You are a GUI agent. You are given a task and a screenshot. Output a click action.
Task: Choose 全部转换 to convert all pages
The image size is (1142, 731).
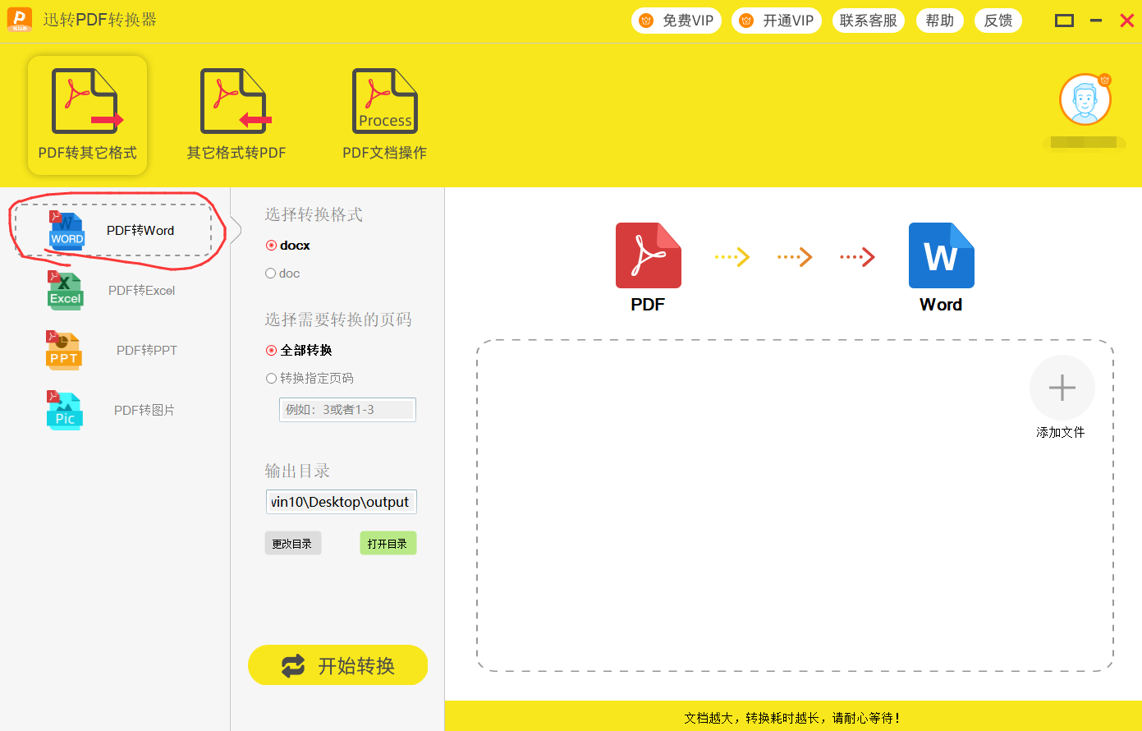pyautogui.click(x=272, y=351)
